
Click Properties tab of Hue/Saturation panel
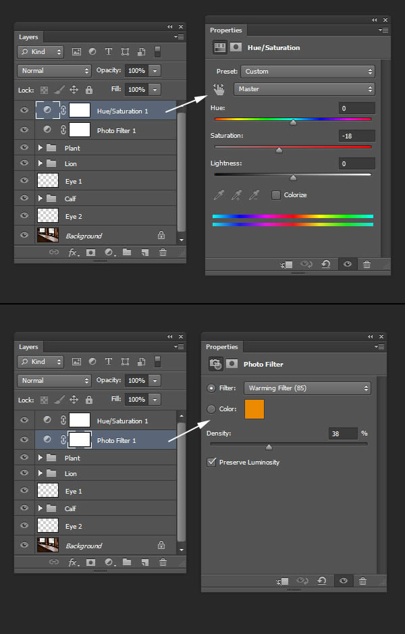coord(226,30)
